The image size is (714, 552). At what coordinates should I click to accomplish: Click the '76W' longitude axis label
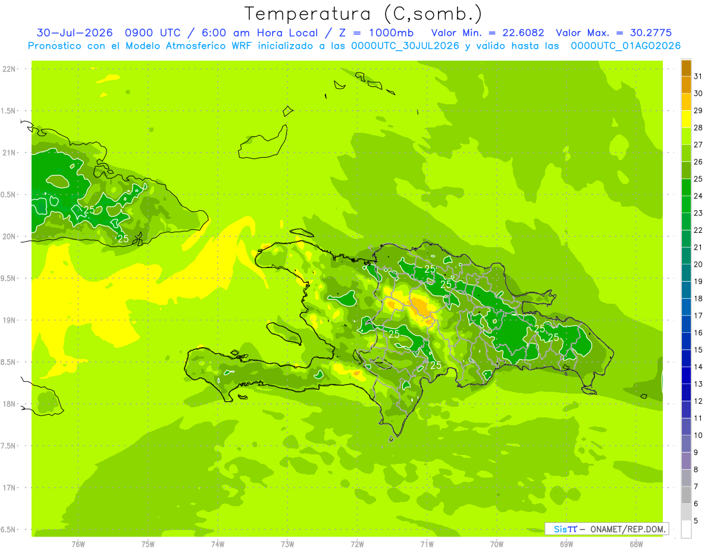pyautogui.click(x=78, y=544)
